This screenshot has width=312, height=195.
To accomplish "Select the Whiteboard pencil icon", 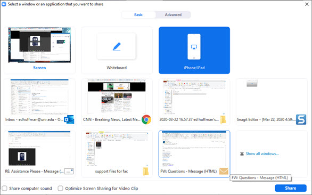I will (117, 46).
